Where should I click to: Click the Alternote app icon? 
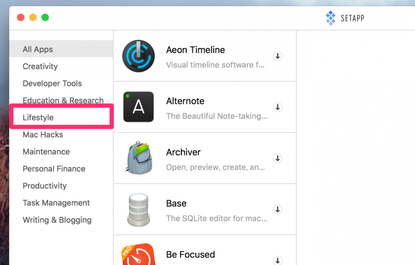tap(138, 107)
